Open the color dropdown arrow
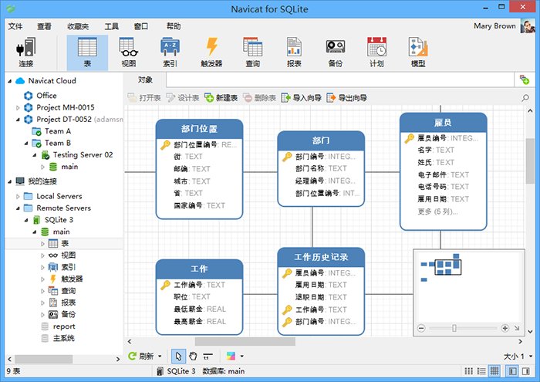 241,357
